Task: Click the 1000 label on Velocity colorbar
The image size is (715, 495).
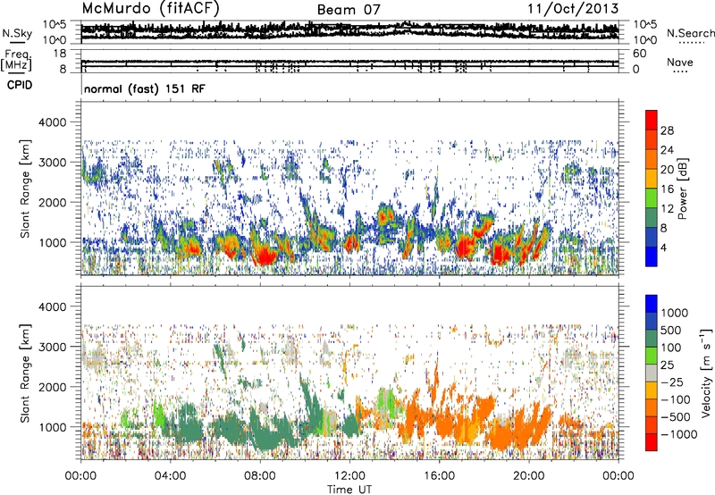Action: pyautogui.click(x=675, y=313)
